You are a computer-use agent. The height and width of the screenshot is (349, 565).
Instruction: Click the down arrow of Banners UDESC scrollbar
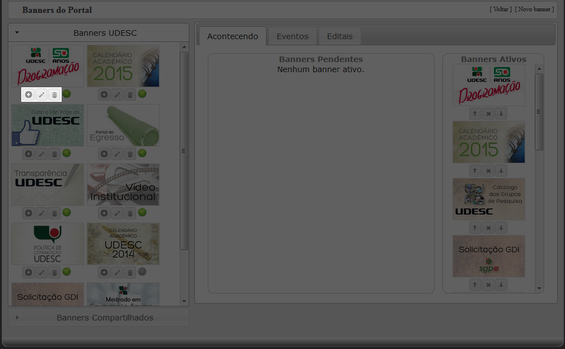point(184,301)
